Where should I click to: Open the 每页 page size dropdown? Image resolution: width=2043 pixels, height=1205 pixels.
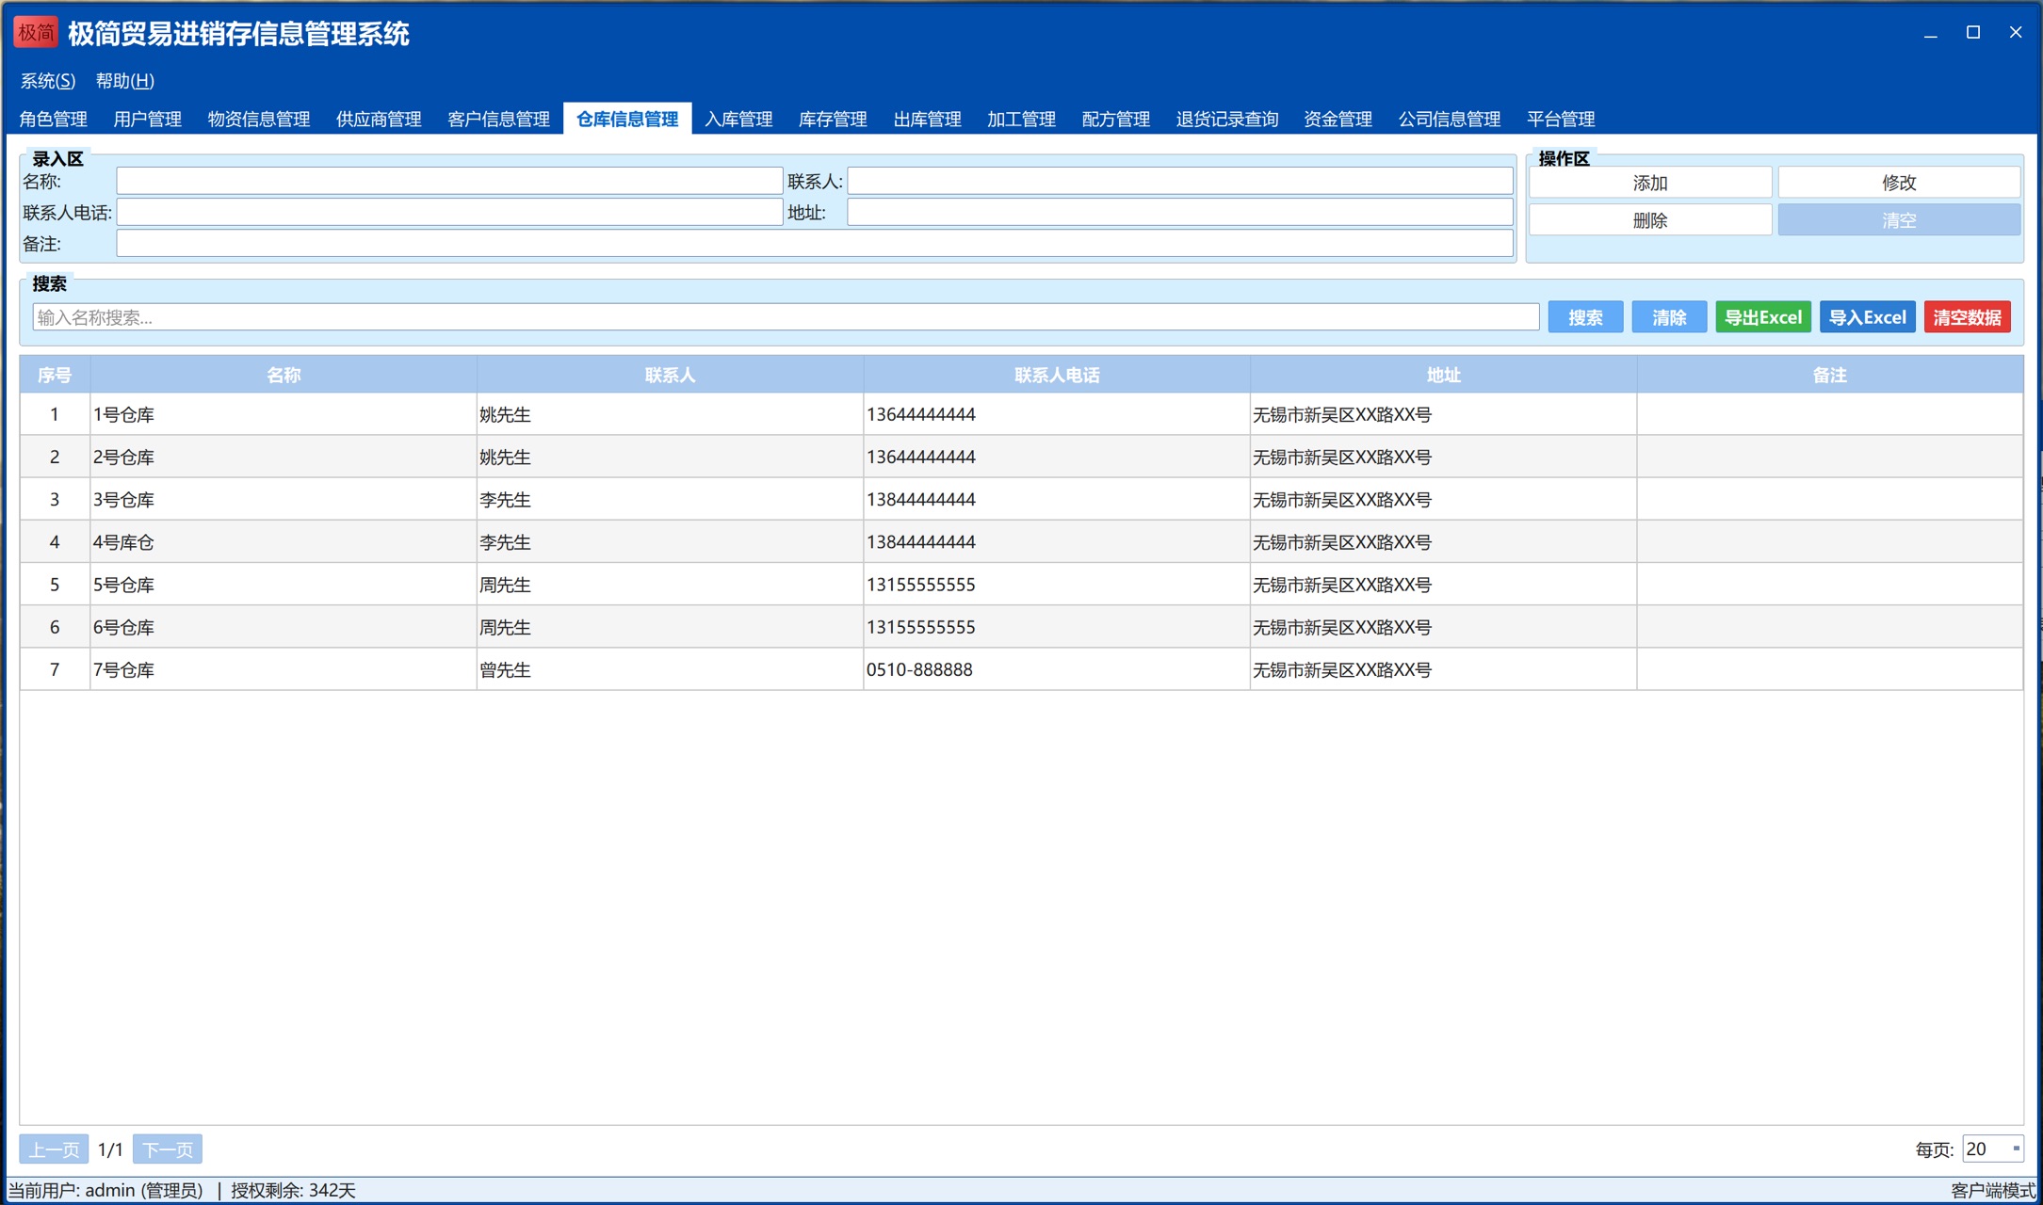click(x=1992, y=1149)
